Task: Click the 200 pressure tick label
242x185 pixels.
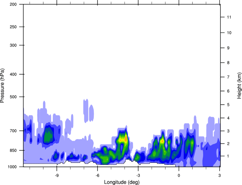Action: click(x=13, y=4)
